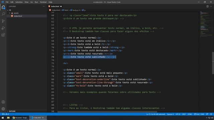Click the feedback icon in status bar
Viewport: 214px width, 120px height.
click(x=207, y=114)
